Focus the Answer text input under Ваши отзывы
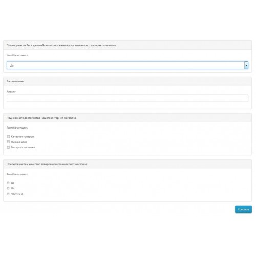 click(x=127, y=98)
